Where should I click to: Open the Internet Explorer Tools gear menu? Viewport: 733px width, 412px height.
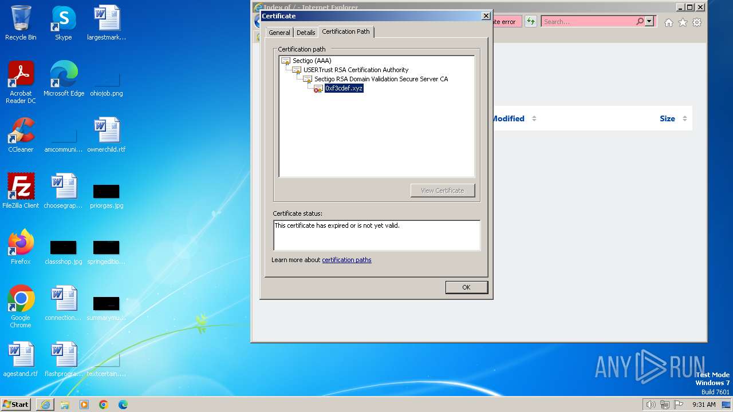pos(697,22)
